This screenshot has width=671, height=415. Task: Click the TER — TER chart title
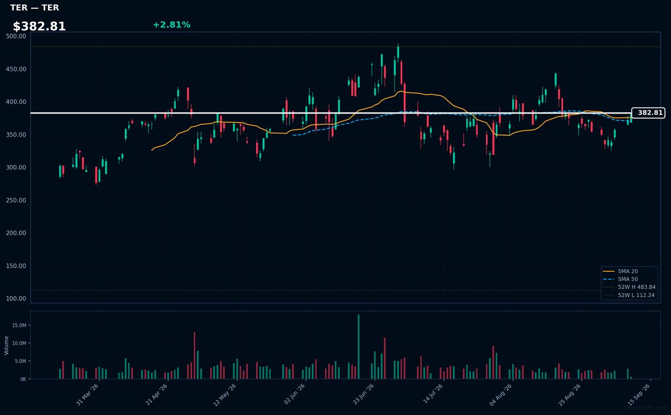[35, 8]
